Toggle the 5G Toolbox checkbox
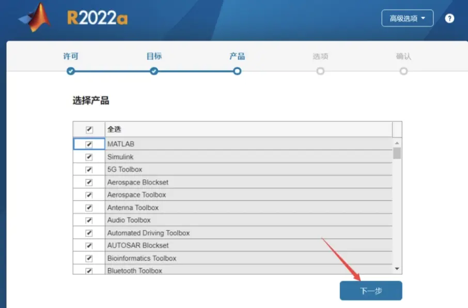 point(89,170)
